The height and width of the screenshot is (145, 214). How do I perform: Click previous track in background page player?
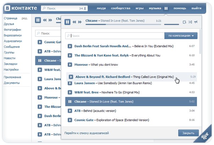click(45, 20)
